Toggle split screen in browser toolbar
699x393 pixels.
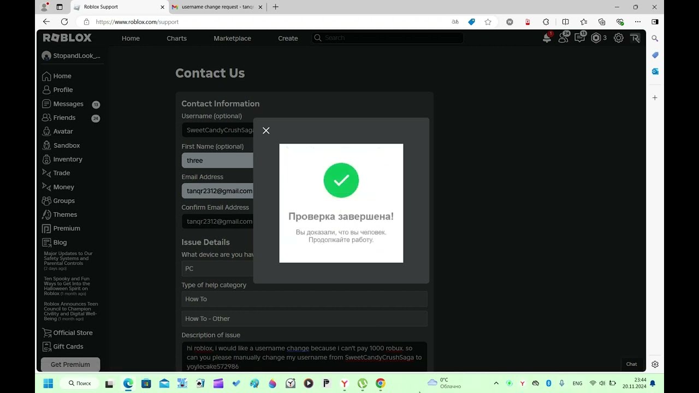point(565,22)
